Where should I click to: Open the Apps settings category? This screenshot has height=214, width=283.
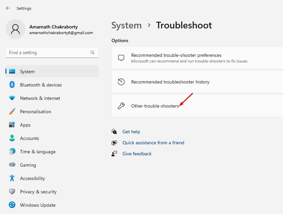pyautogui.click(x=25, y=125)
